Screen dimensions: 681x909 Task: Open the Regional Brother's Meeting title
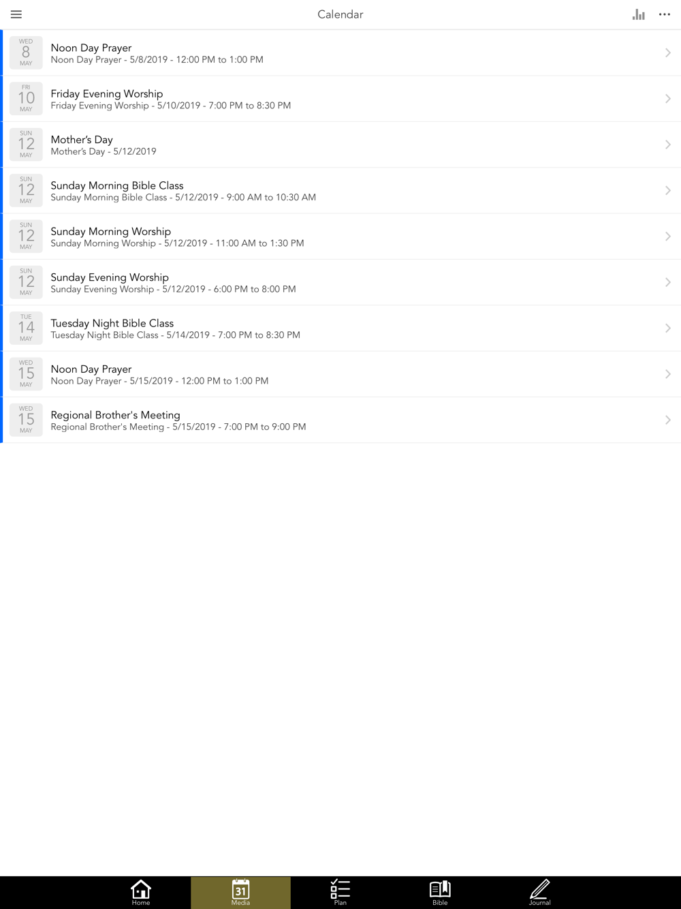[116, 415]
